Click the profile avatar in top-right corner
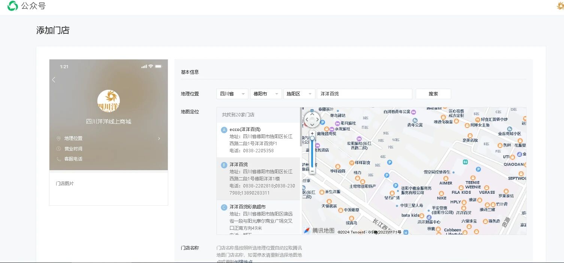The image size is (564, 263). click(561, 6)
